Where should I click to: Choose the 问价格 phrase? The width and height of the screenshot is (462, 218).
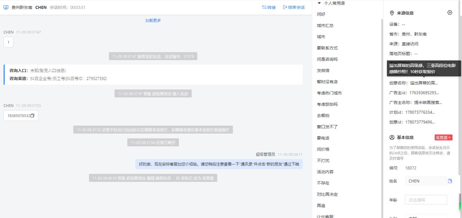(323, 149)
